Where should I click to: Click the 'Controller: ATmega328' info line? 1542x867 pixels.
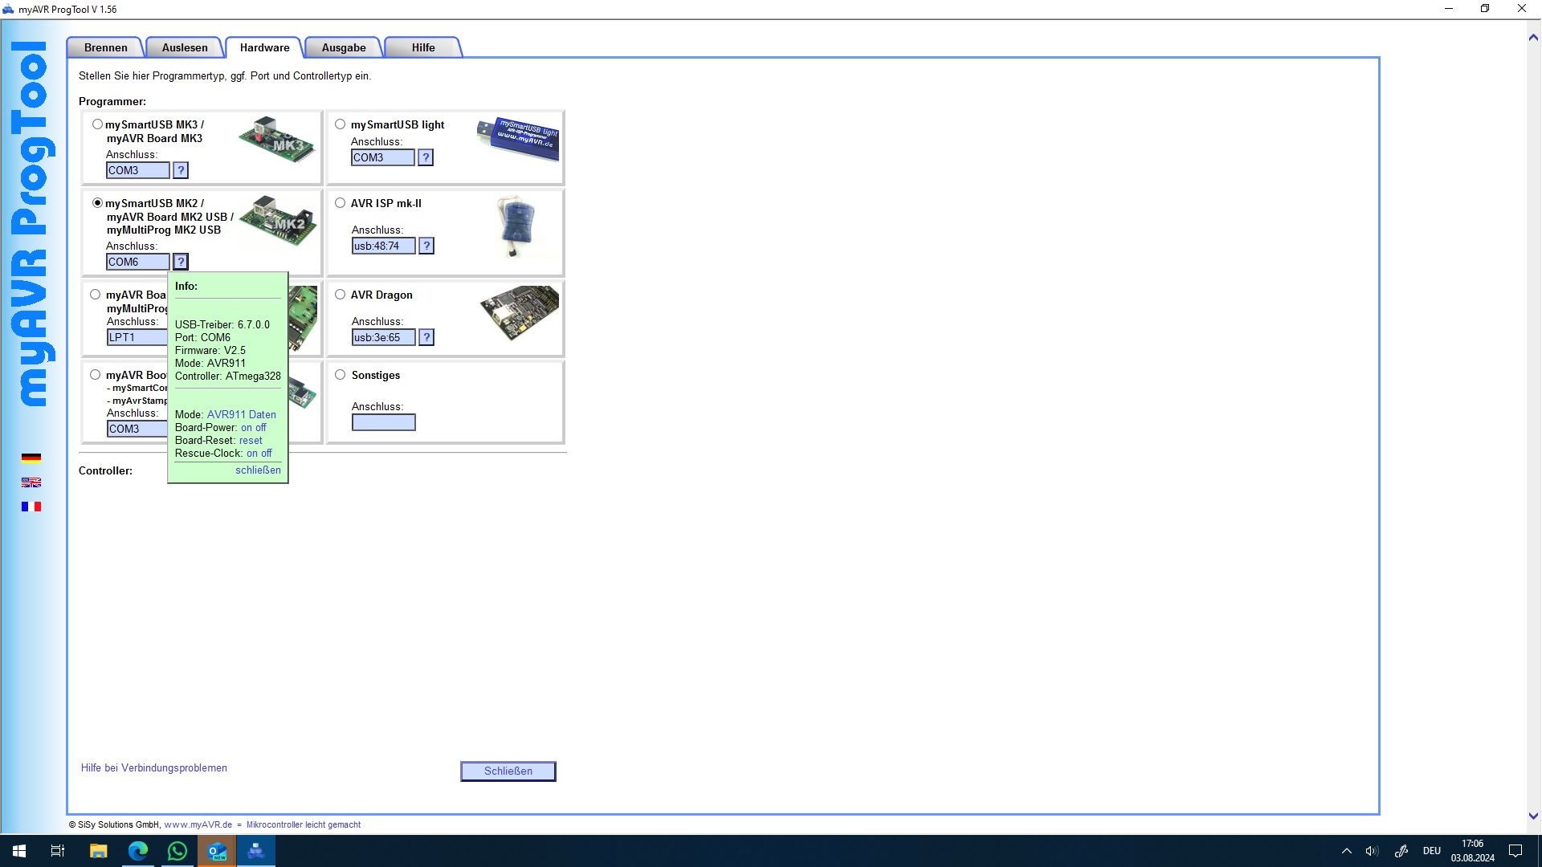[x=228, y=377]
